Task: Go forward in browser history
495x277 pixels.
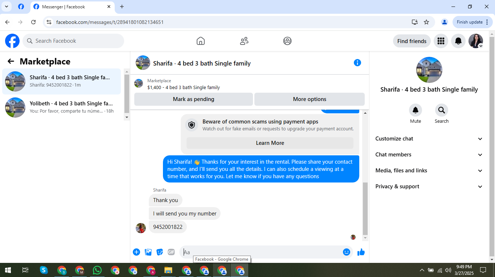Action: [x=20, y=22]
